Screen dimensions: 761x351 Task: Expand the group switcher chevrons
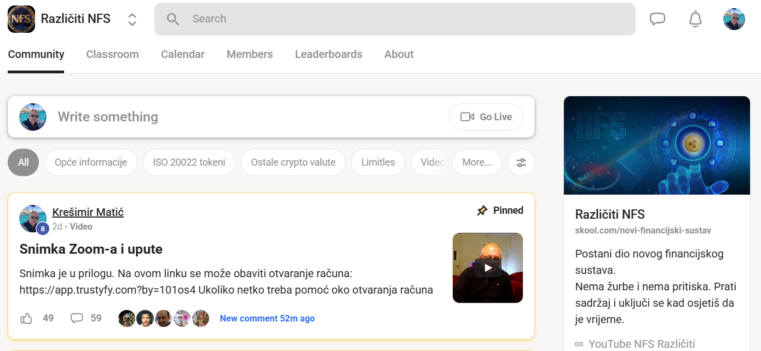pyautogui.click(x=132, y=20)
